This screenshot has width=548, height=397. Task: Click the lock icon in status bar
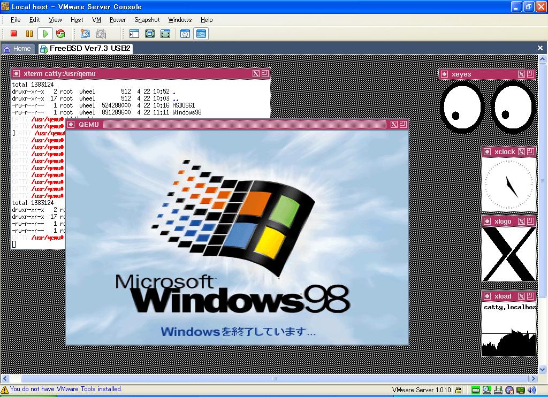[x=458, y=390]
